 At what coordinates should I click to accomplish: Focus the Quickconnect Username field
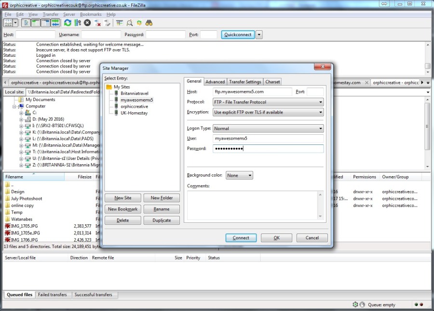pyautogui.click(x=101, y=35)
